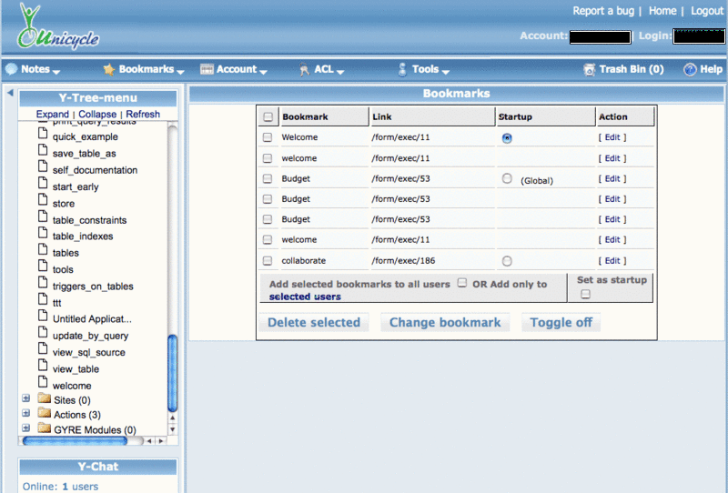Click the Bookmarks star icon

pyautogui.click(x=109, y=69)
